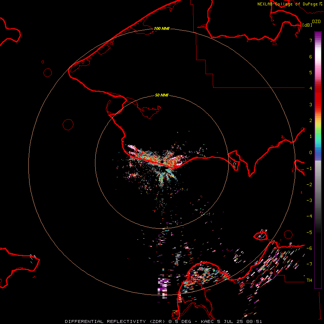
Task: Click the -2 value on the dB scale
Action: [x=309, y=185]
